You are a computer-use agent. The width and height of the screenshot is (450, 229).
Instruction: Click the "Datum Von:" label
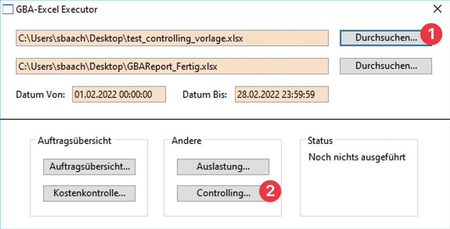tap(41, 95)
